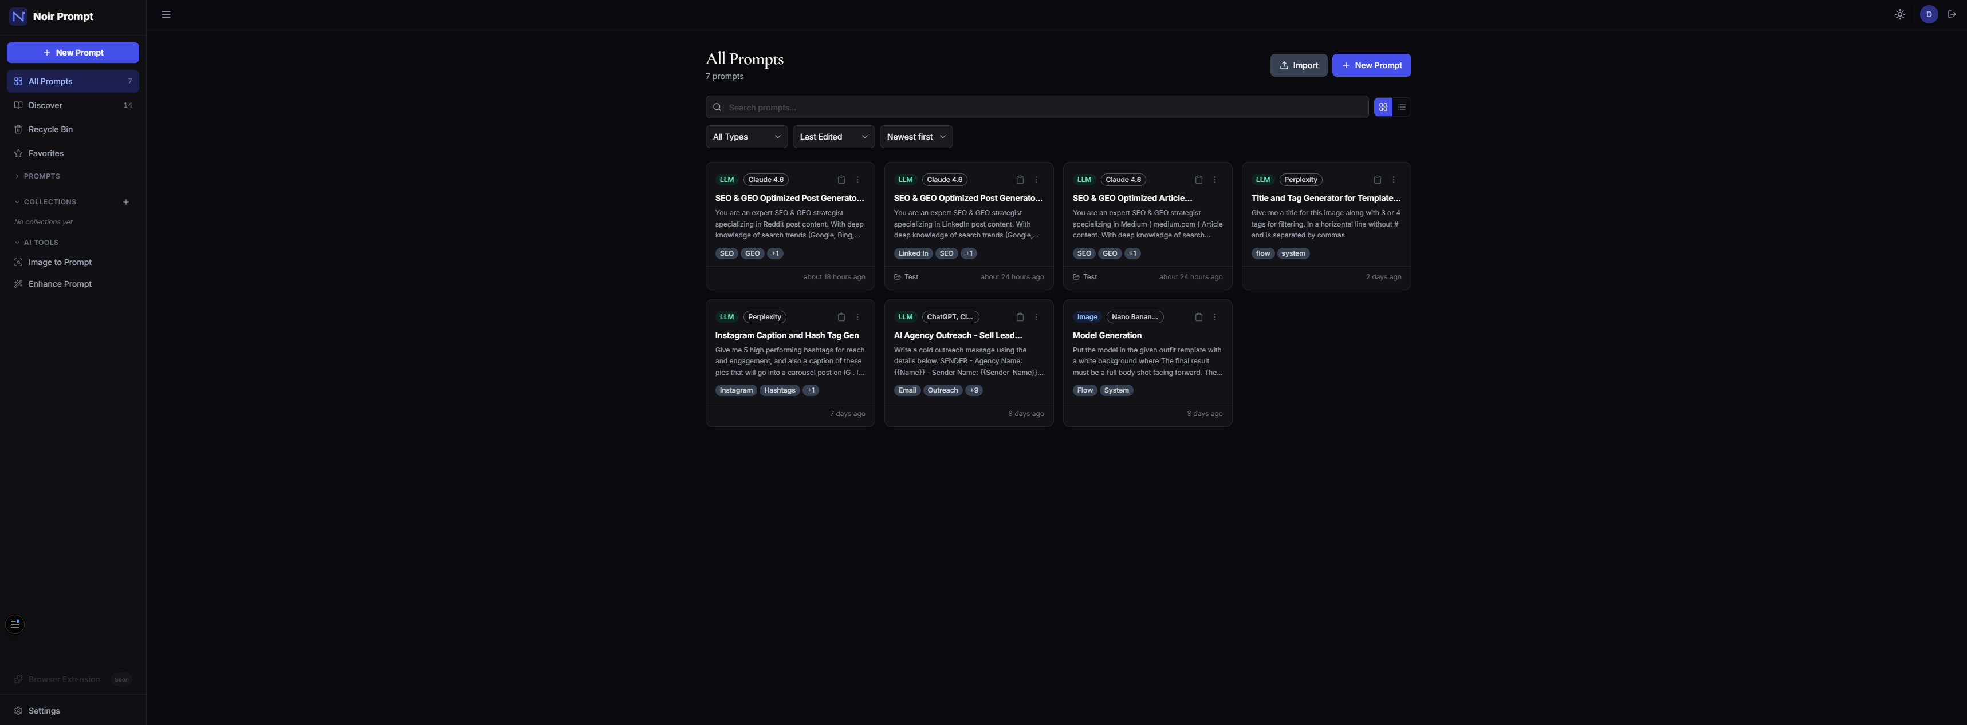
Task: Switch to list view layout
Action: click(x=1401, y=108)
